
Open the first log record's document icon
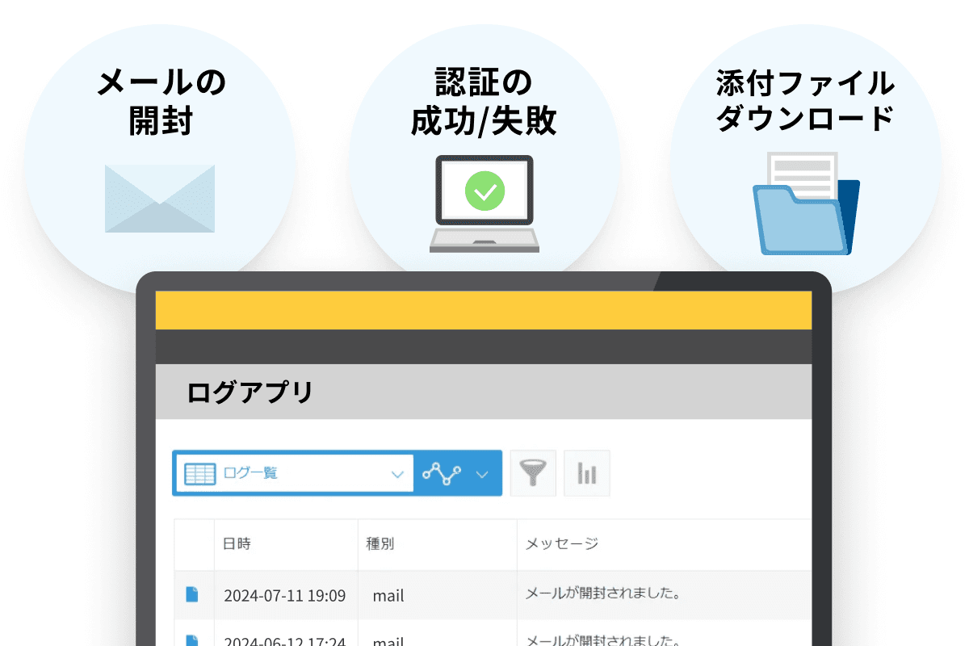pos(194,595)
